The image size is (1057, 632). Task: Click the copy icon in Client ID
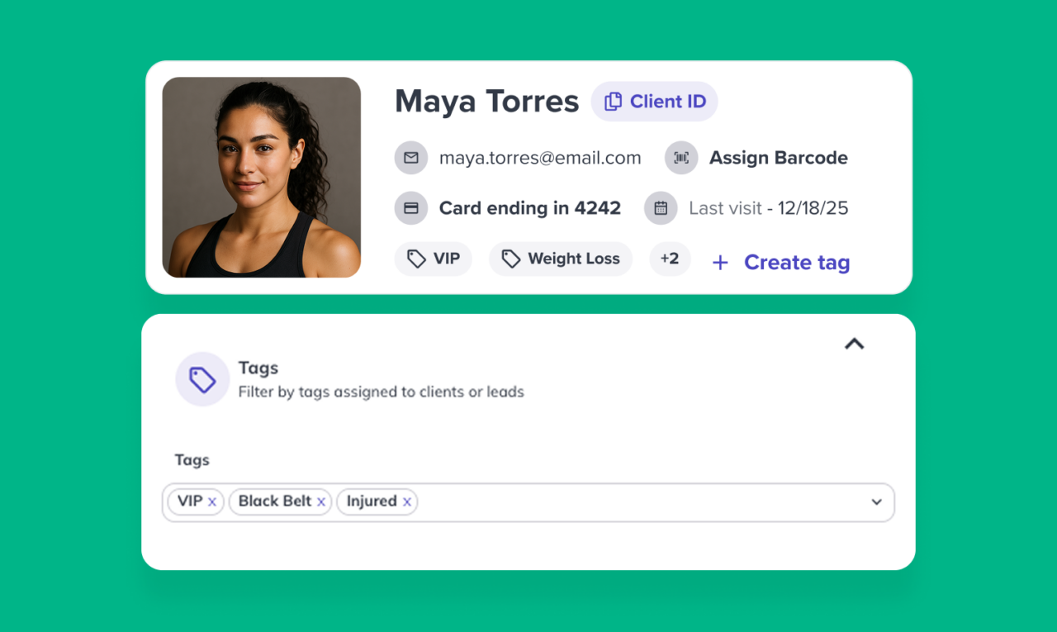click(613, 102)
